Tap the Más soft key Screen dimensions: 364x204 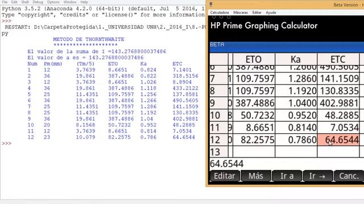(x=256, y=176)
